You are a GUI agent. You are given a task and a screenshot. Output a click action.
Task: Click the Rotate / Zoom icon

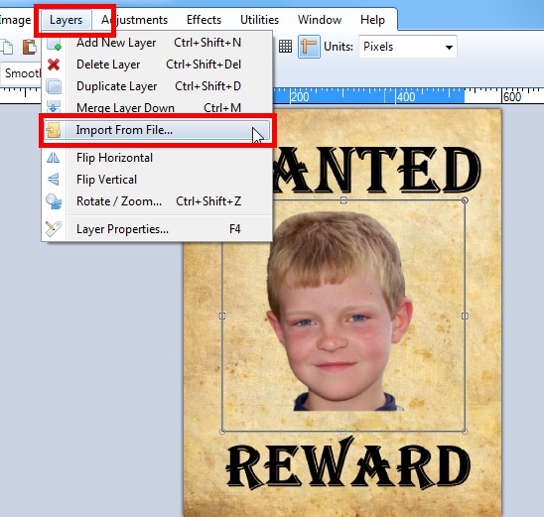(54, 201)
